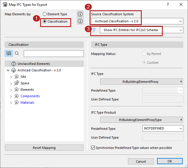Open IfcBuildingElementProxy type selector
This screenshot has height=168, width=188.
(x=141, y=82)
